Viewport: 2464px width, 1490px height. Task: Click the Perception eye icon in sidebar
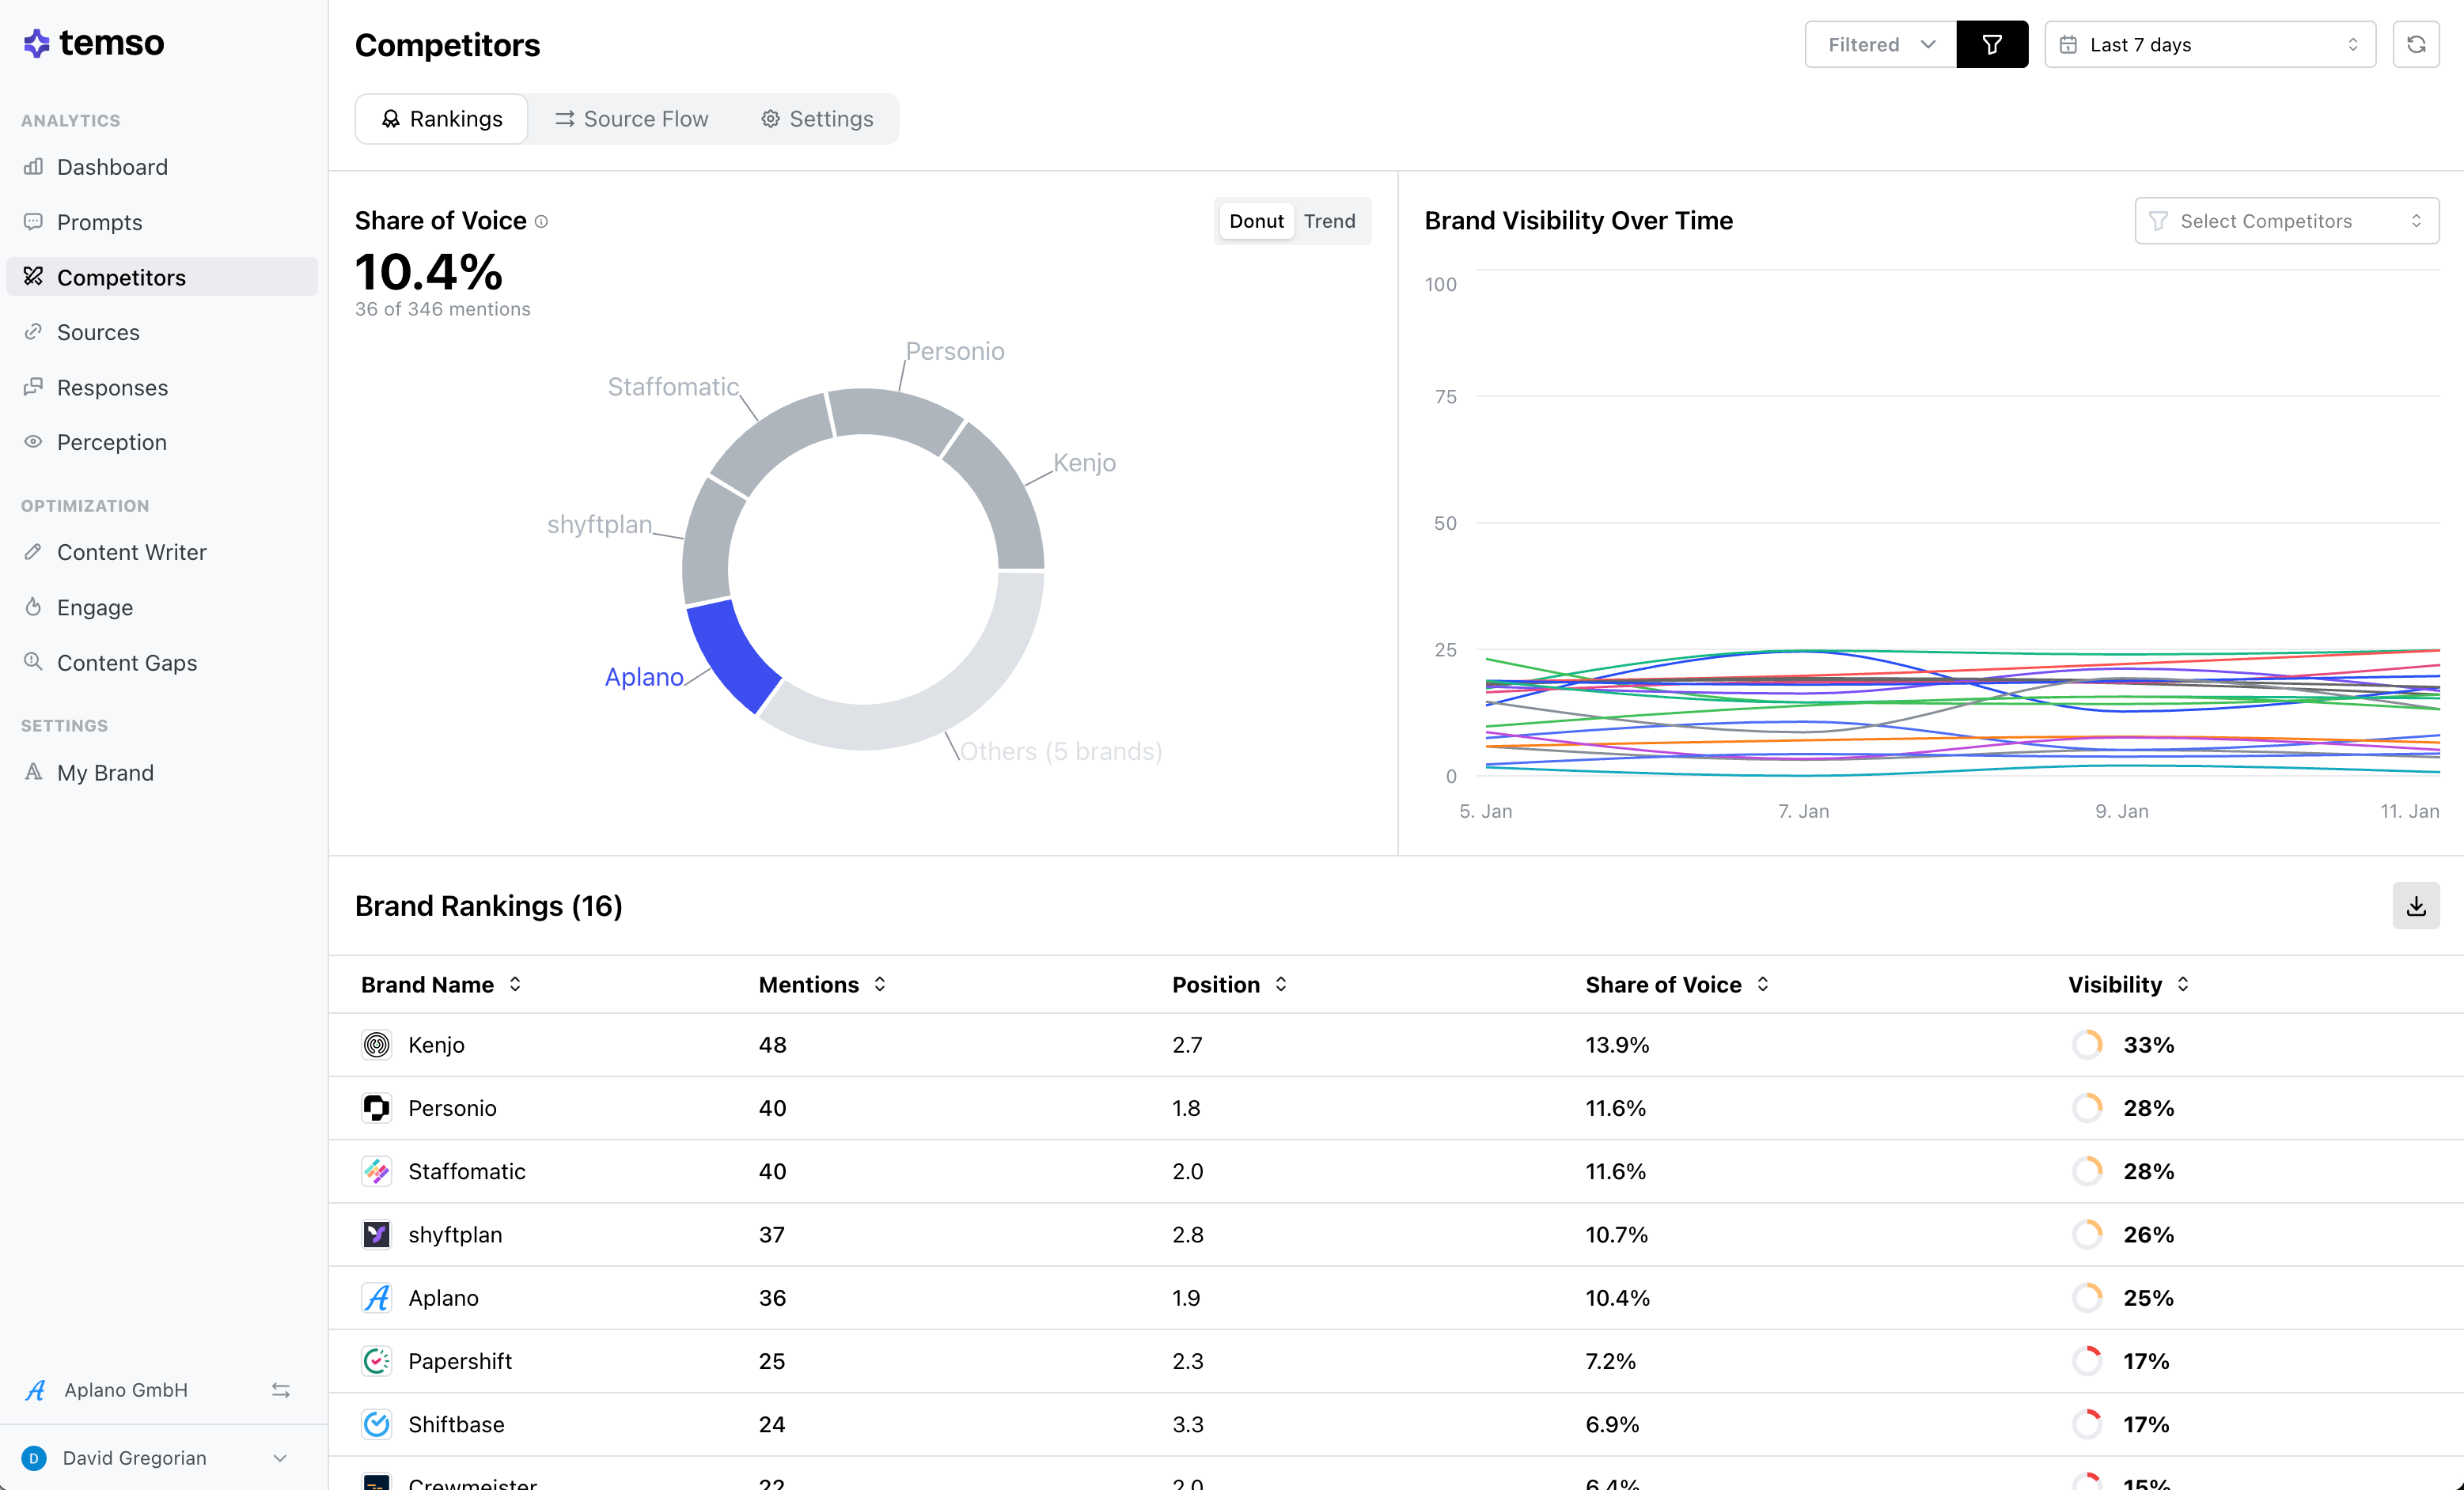(x=34, y=442)
